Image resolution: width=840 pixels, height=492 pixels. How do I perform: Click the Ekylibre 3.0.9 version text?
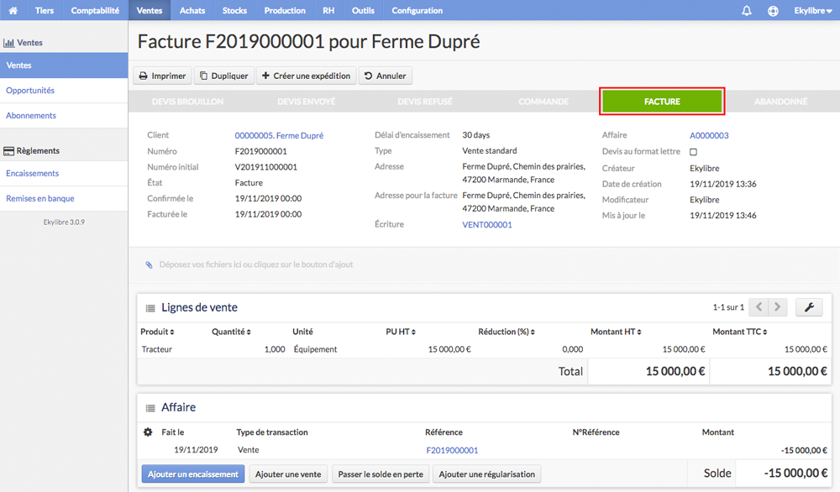click(64, 222)
